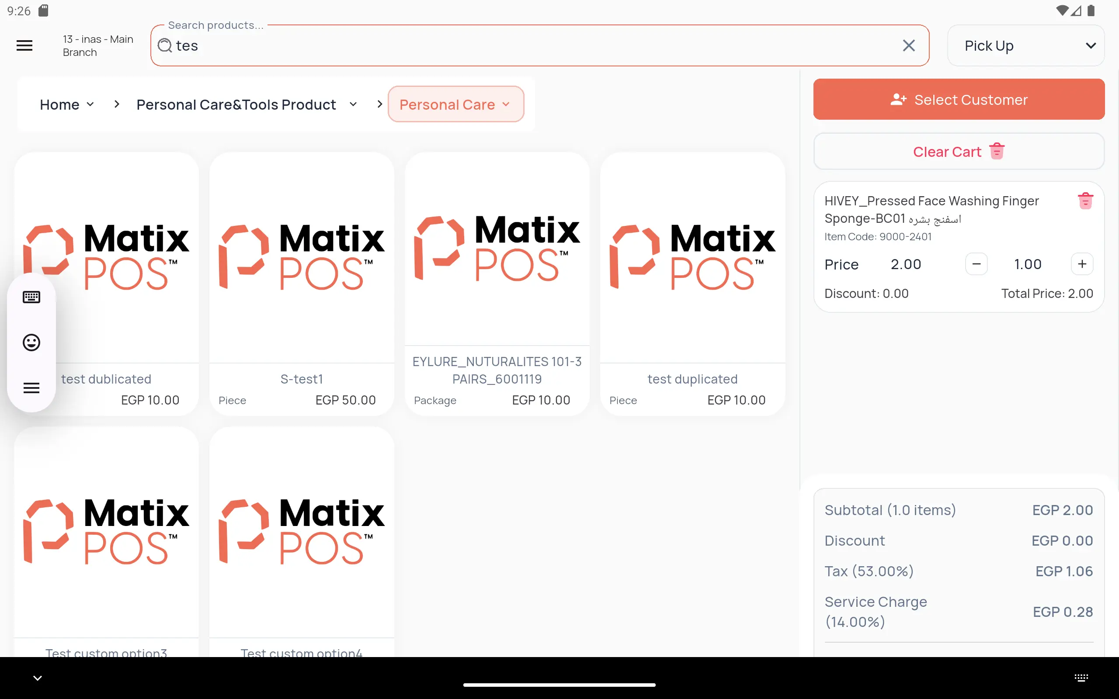Clear the search text with X
The width and height of the screenshot is (1119, 699).
tap(909, 45)
